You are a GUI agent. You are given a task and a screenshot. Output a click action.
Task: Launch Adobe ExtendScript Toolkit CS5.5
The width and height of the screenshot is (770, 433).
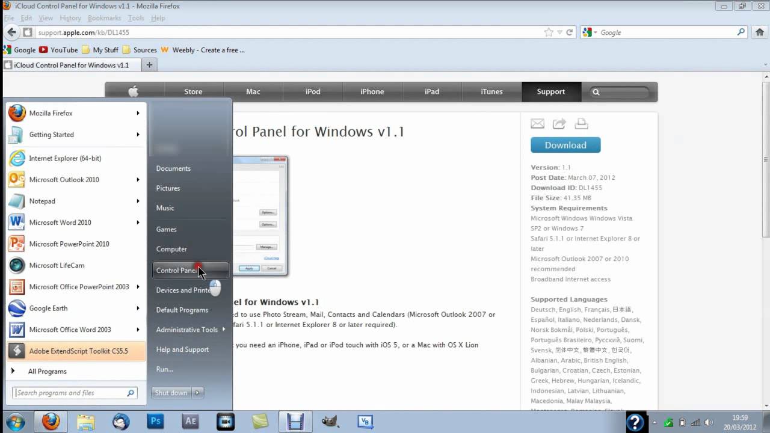tap(75, 351)
